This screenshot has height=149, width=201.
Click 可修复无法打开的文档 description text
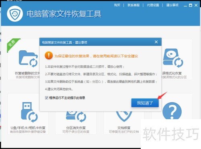[x=124, y=132]
